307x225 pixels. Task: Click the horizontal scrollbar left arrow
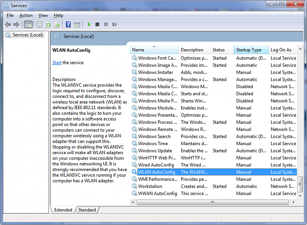[x=133, y=202]
